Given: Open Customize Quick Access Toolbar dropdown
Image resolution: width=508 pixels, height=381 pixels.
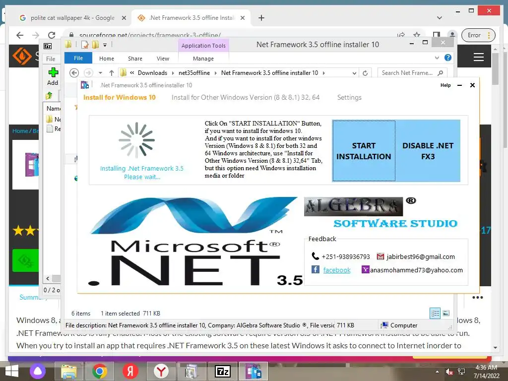Looking at the screenshot, I should point(105,45).
